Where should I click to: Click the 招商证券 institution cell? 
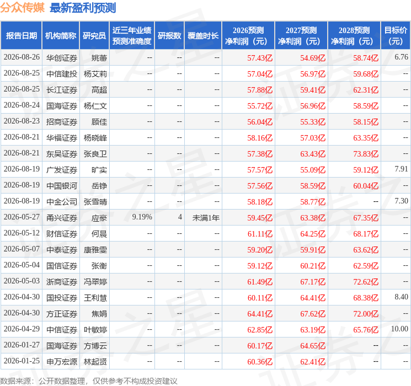point(62,122)
